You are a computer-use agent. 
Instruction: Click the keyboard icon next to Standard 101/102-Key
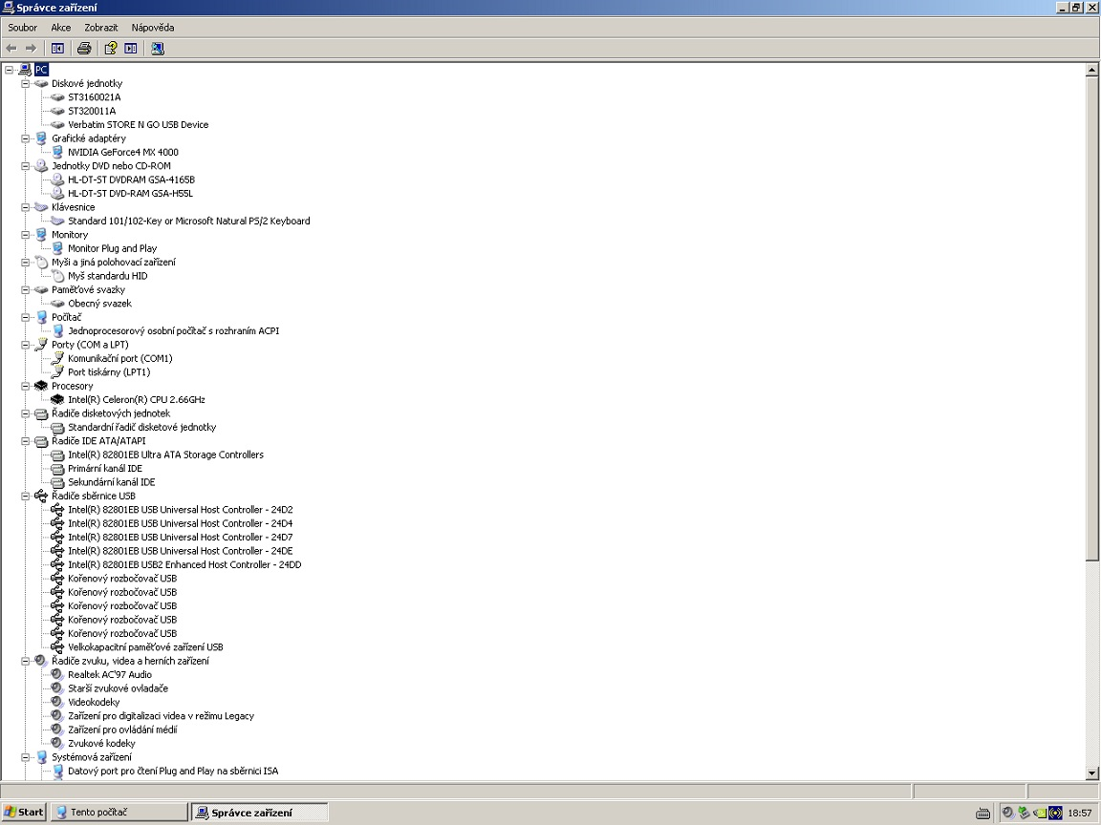[x=57, y=221]
